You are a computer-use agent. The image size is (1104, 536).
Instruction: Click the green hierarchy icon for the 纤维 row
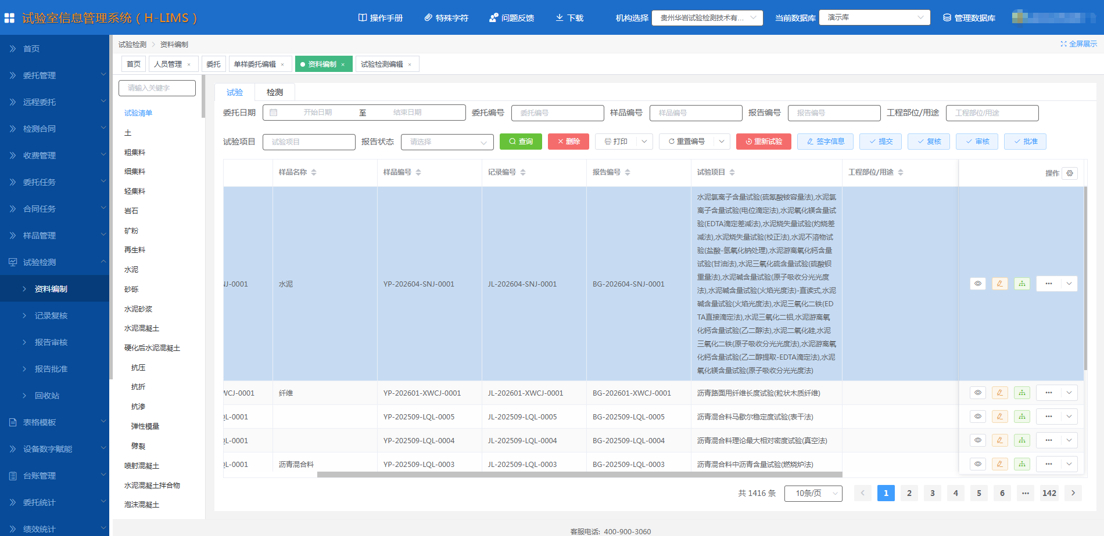pos(1021,393)
